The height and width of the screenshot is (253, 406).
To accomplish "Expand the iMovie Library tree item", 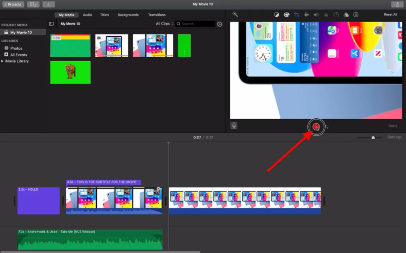I will click(2, 61).
